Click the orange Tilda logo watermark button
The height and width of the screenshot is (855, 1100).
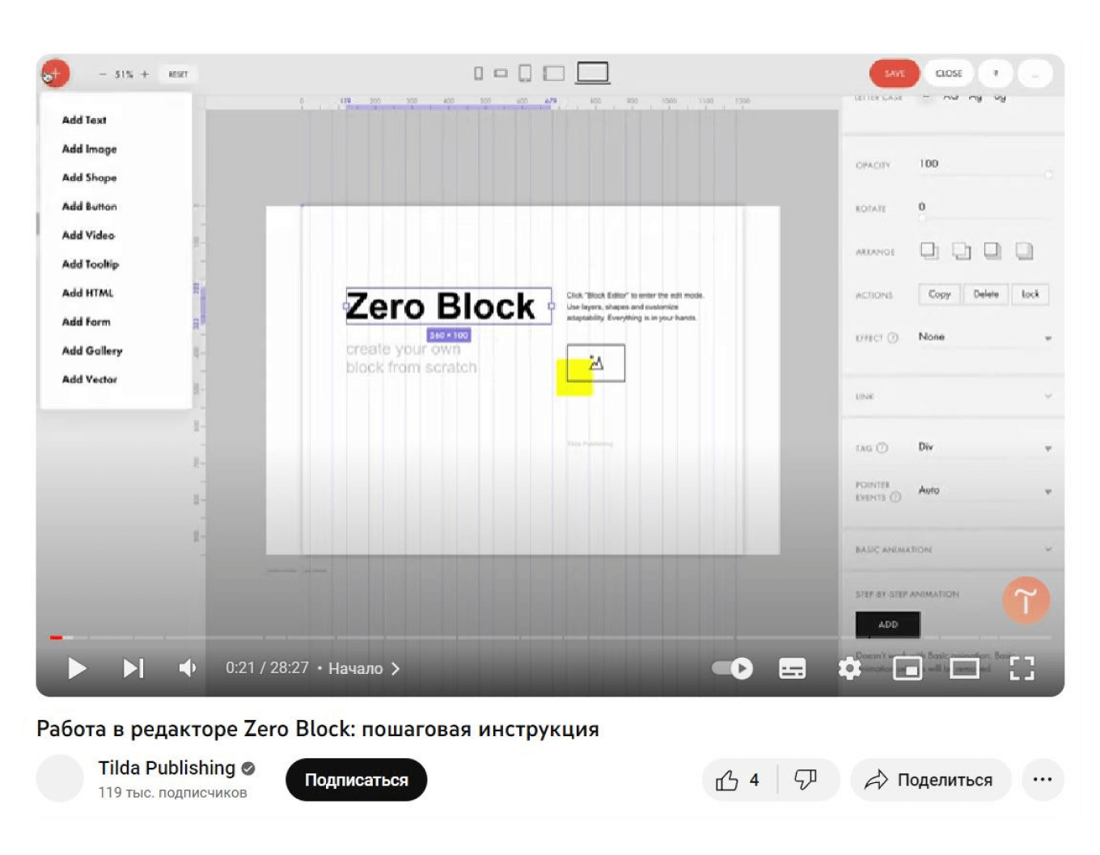[x=1026, y=600]
